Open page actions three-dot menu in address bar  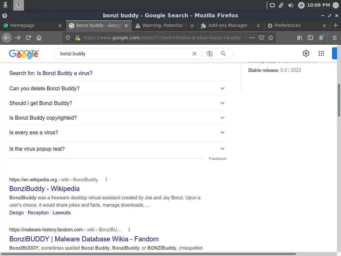pos(252,38)
